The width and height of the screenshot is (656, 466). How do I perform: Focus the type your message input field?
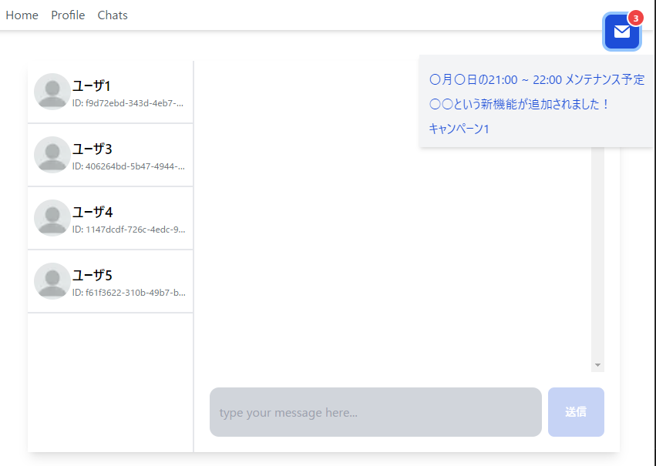tap(375, 412)
